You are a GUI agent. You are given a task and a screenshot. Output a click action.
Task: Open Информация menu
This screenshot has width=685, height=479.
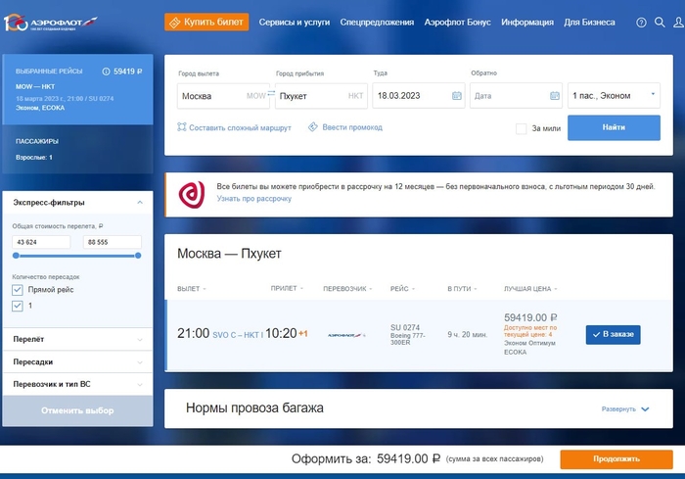pyautogui.click(x=527, y=23)
